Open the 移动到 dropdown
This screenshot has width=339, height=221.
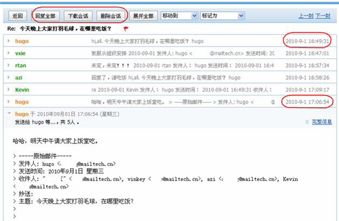click(x=178, y=16)
